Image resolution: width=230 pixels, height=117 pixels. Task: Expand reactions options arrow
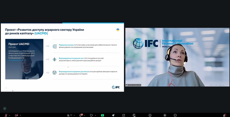point(96,115)
